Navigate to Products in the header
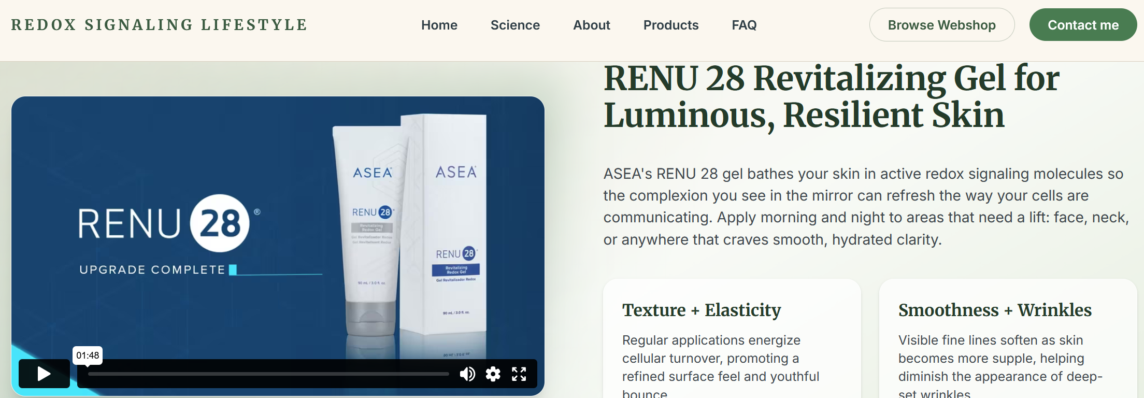Screen dimensions: 1144x398 (x=671, y=25)
